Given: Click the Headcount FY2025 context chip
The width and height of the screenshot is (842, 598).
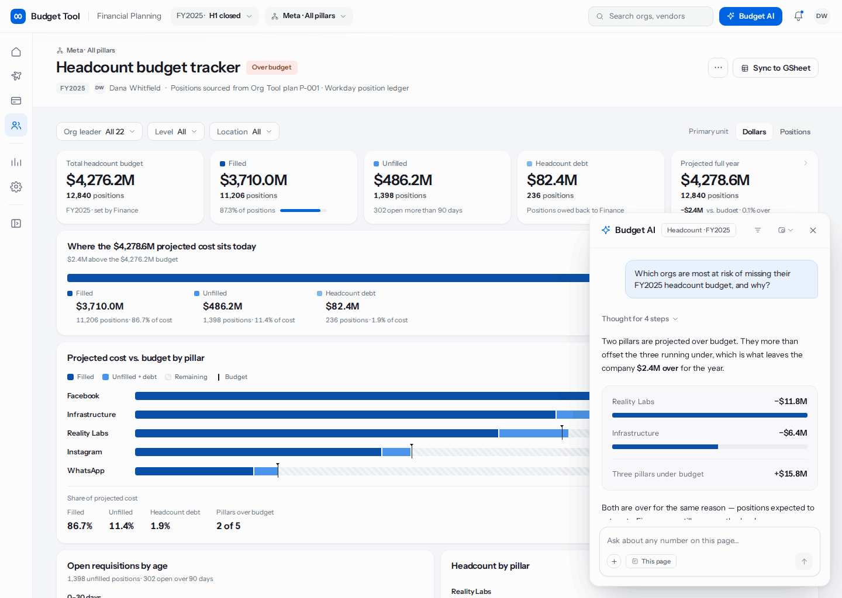Looking at the screenshot, I should tap(699, 230).
